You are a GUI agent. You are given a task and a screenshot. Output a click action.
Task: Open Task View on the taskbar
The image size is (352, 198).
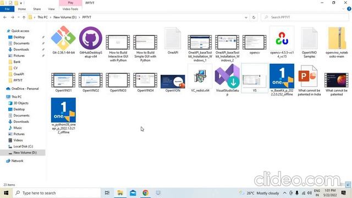coord(107,193)
